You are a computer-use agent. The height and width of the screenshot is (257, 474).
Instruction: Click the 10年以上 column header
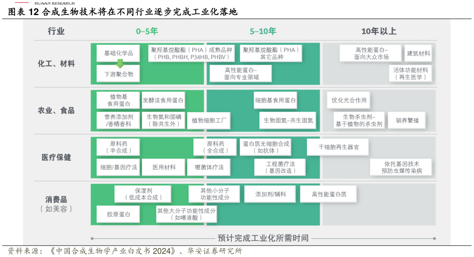click(x=379, y=31)
